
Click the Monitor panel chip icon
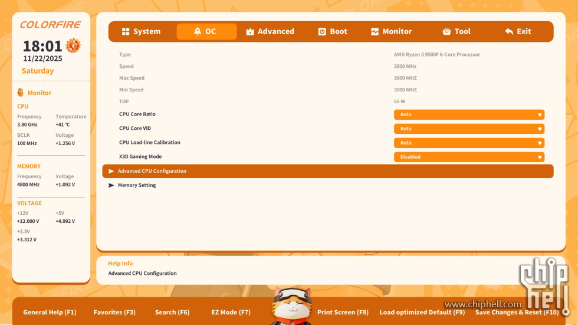click(x=21, y=93)
